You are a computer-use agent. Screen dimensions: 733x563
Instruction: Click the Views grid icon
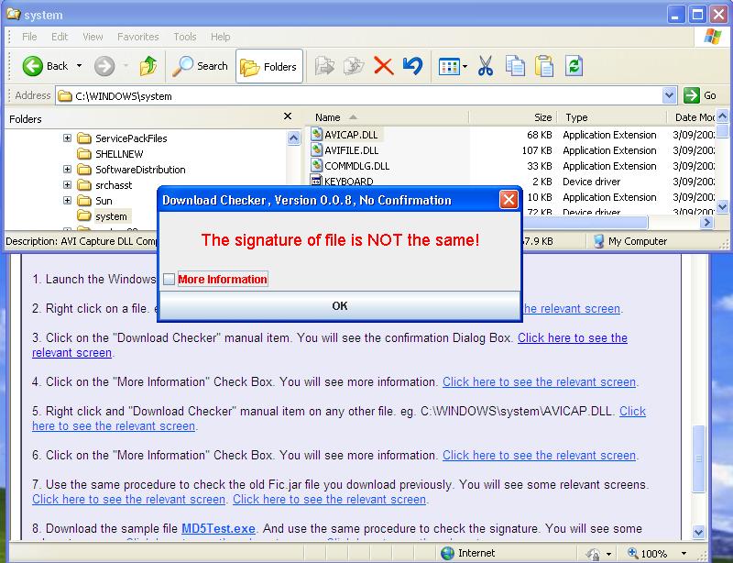449,66
